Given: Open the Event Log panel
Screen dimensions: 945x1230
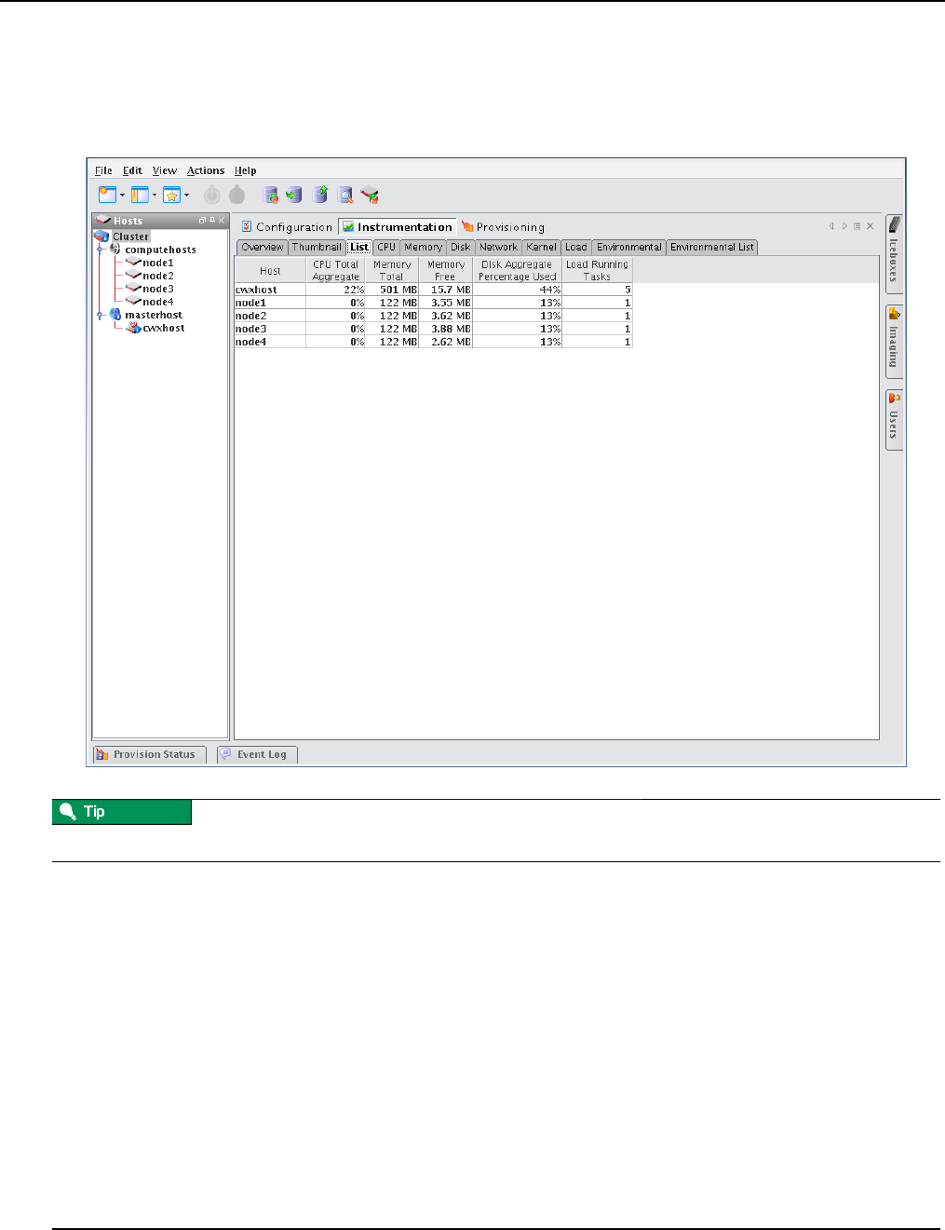Looking at the screenshot, I should (258, 754).
